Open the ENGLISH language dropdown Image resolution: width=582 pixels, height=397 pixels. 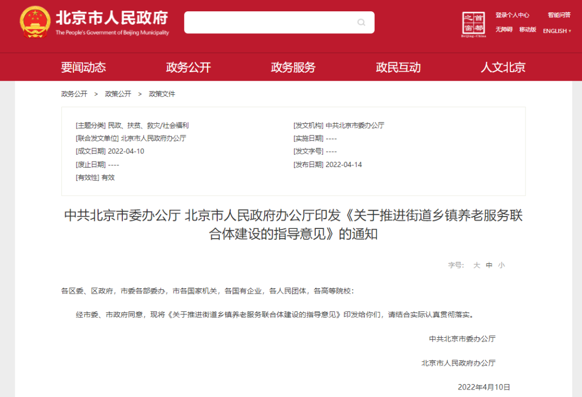(557, 31)
